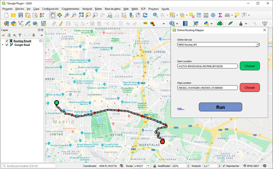Open messages log speech bubble in status bar

click(265, 166)
